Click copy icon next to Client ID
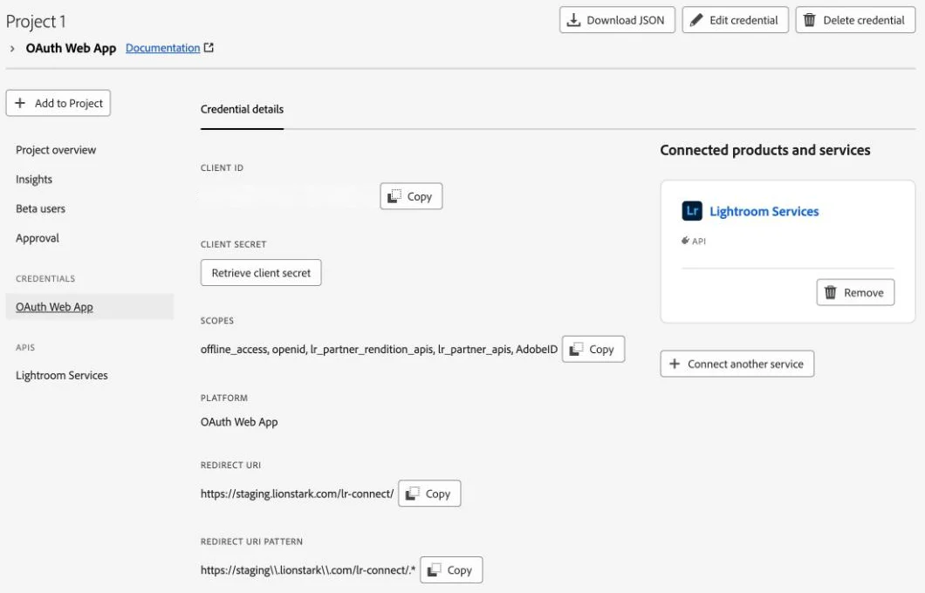The image size is (925, 593). (x=394, y=196)
